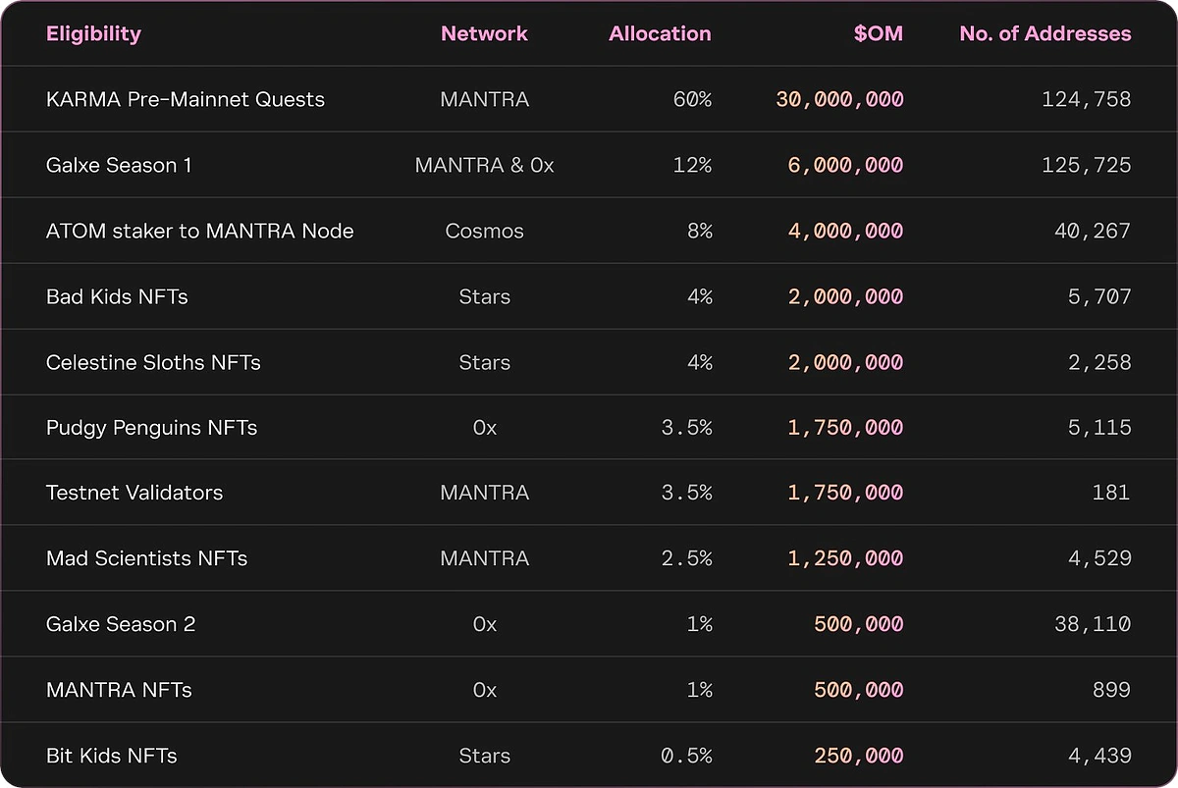Screen dimensions: 1178x788
Task: Click 0x network in Pudgy Penguins NFTs row
Action: (485, 428)
